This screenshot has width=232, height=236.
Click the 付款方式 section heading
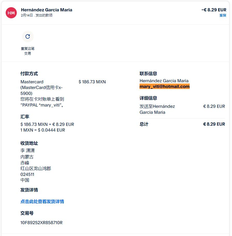click(x=29, y=74)
